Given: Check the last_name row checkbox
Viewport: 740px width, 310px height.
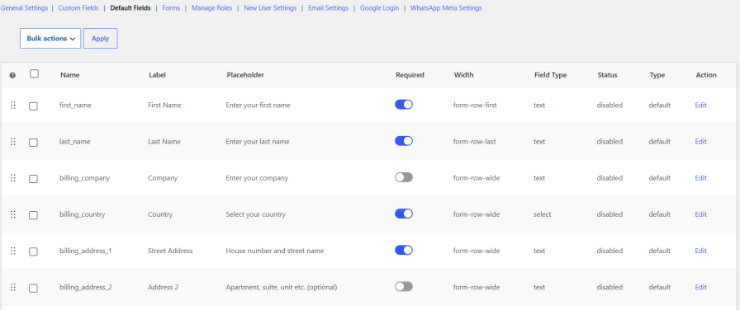Looking at the screenshot, I should tap(33, 143).
